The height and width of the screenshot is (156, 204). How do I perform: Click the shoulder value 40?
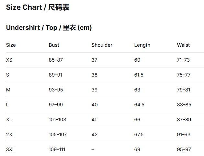coord(94,105)
